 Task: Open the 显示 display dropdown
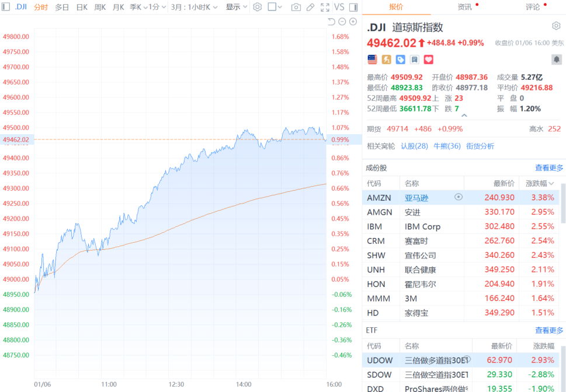[x=236, y=7]
